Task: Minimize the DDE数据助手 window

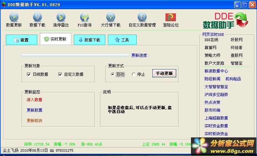Action: (237, 5)
